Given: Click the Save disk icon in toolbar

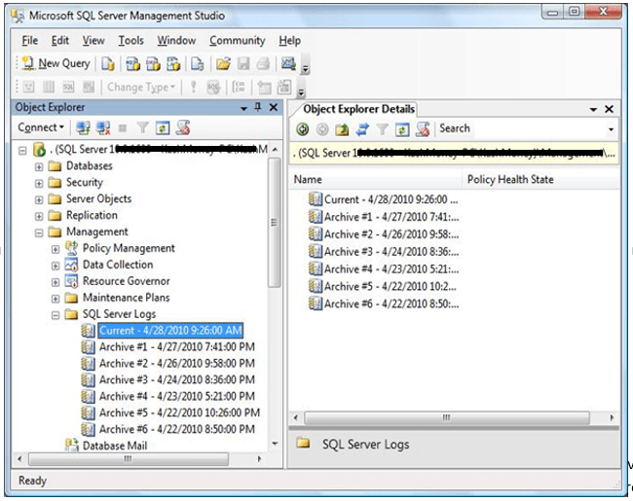Looking at the screenshot, I should pyautogui.click(x=243, y=64).
